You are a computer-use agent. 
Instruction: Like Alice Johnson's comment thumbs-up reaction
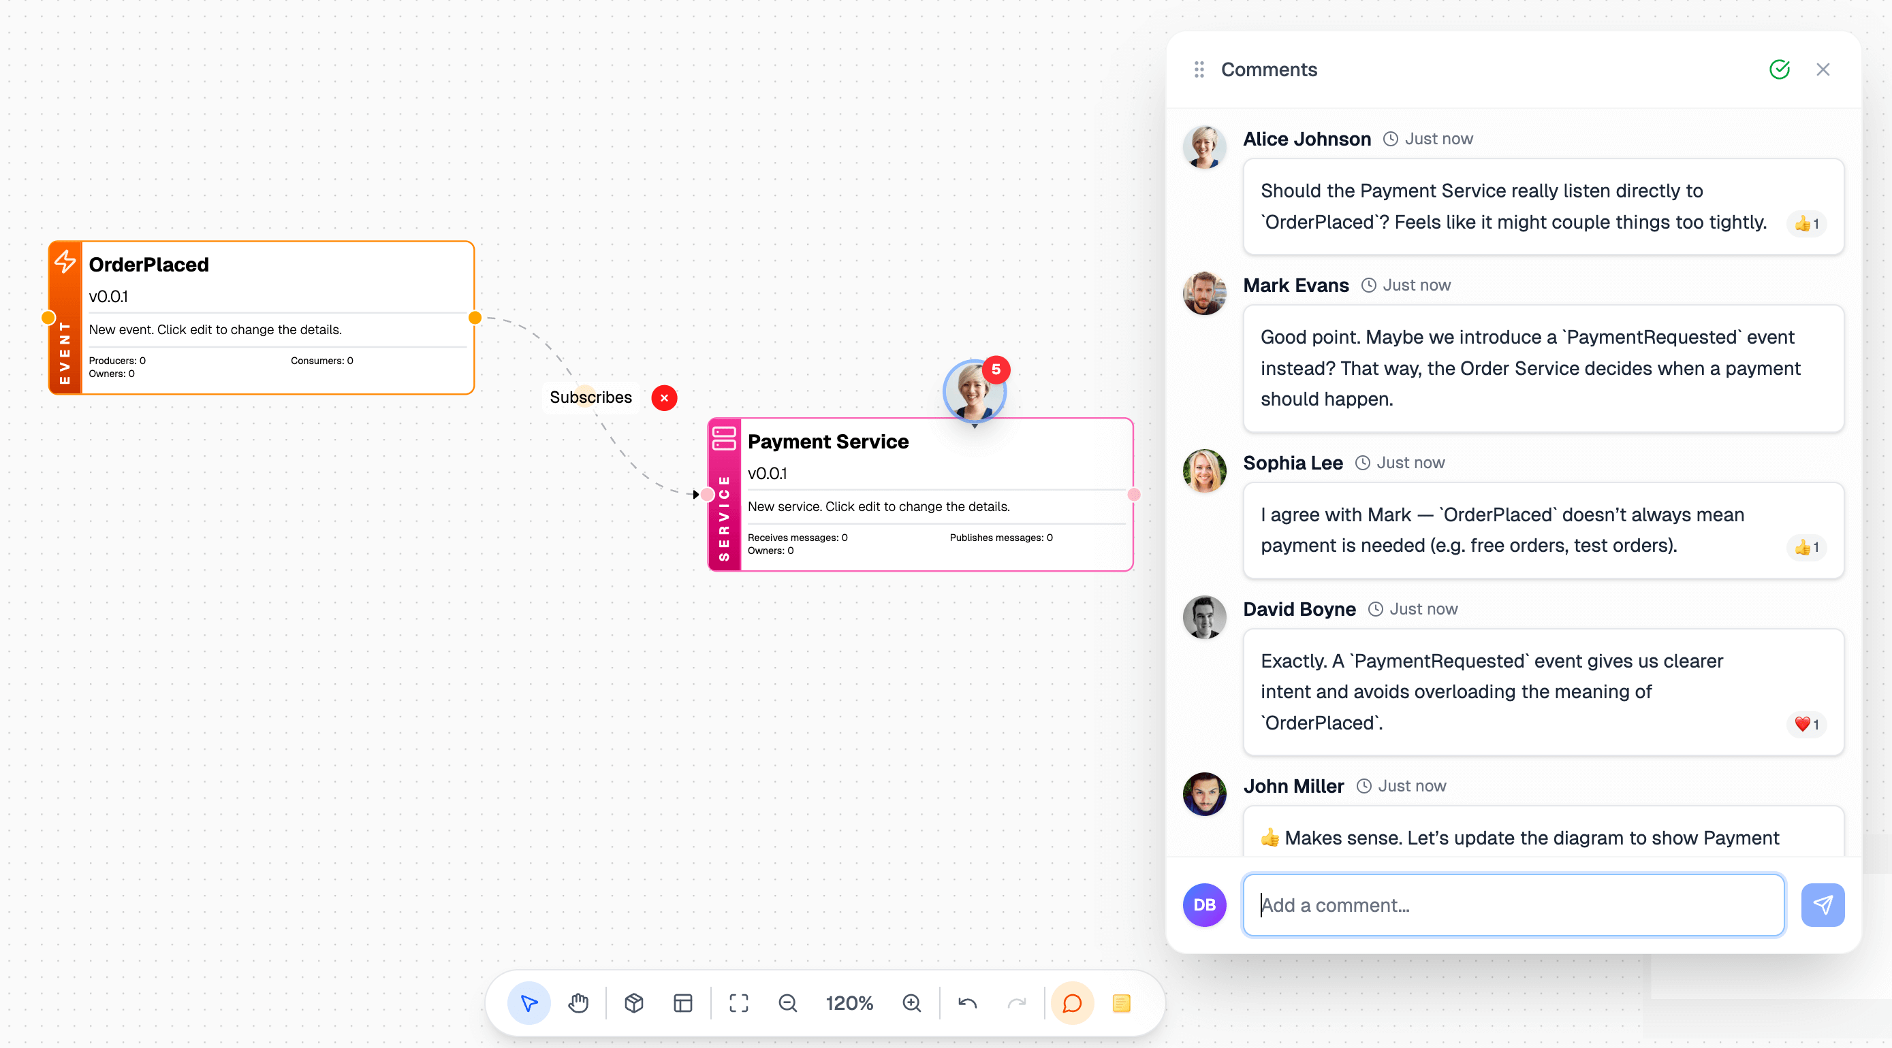point(1807,224)
